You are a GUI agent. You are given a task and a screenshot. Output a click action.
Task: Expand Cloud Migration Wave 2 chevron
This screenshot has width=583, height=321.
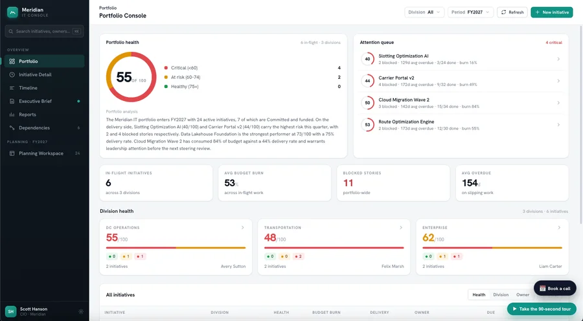point(558,103)
